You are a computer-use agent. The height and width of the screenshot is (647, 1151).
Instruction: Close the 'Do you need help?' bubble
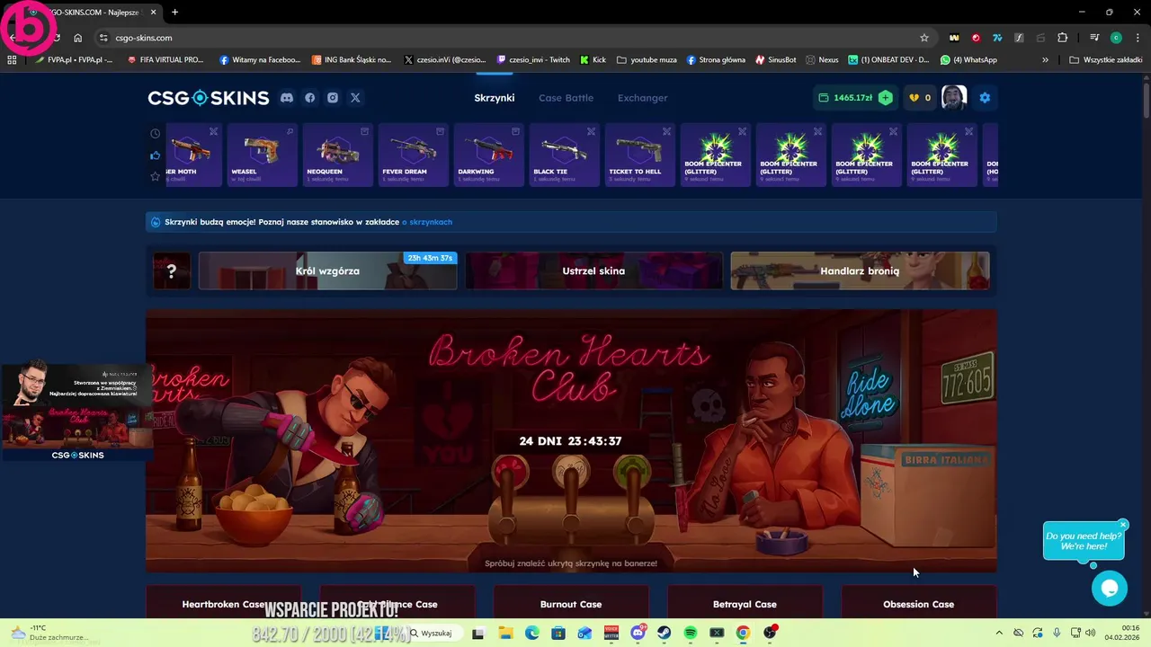point(1123,525)
